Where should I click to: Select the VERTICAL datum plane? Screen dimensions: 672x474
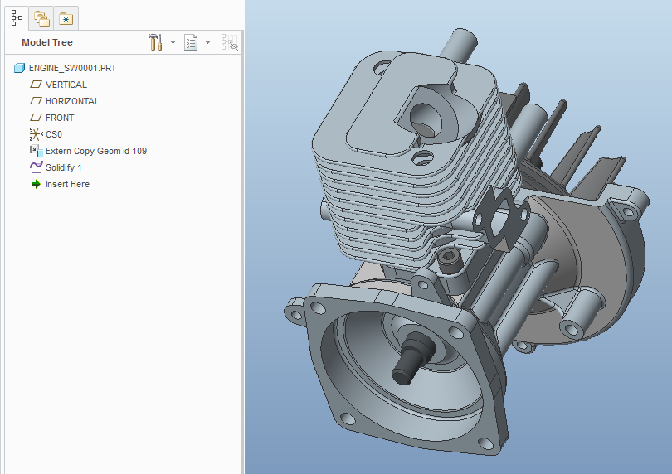[66, 85]
